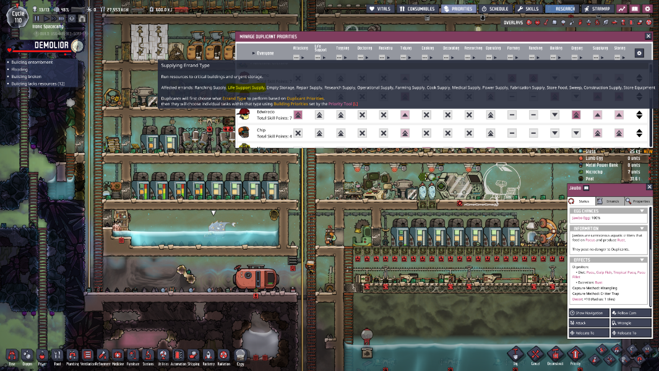Select the Priority tool
This screenshot has width=659, height=371.
click(575, 355)
